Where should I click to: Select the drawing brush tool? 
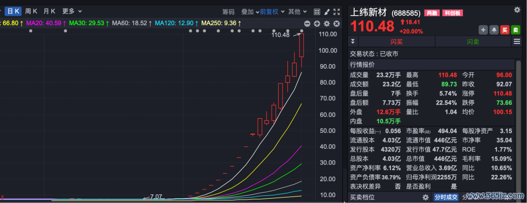click(x=327, y=12)
